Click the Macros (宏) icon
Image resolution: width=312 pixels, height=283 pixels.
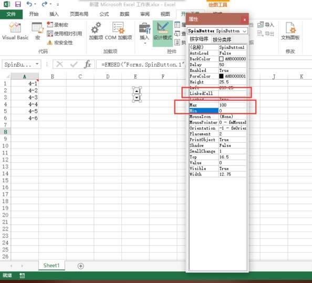tap(37, 31)
